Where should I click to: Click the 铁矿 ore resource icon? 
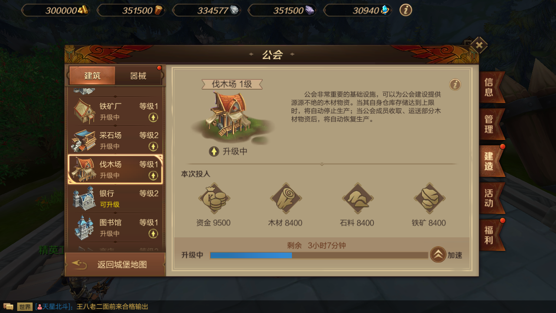[x=429, y=199]
